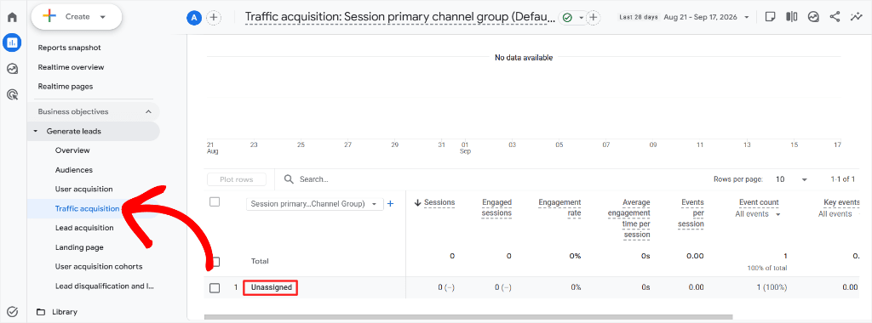The width and height of the screenshot is (872, 323).
Task: Click the Create button
Action: pos(76,17)
